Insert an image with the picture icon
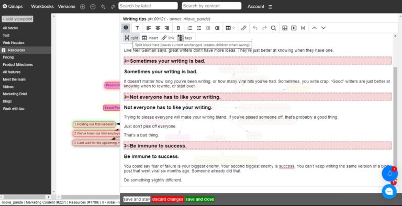 (x=285, y=28)
